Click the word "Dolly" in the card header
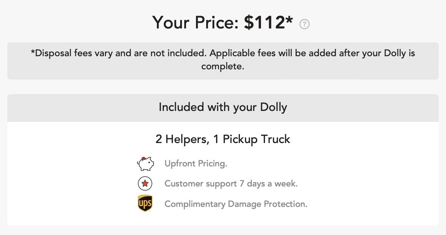 coord(273,108)
